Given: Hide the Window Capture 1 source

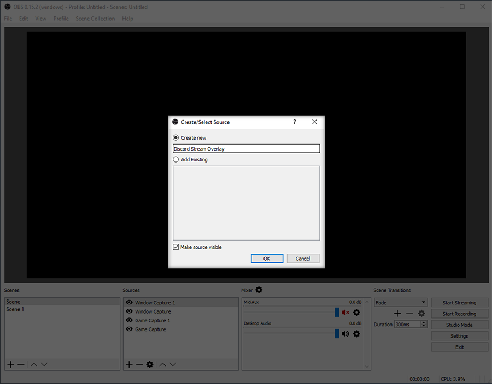Looking at the screenshot, I should tap(129, 302).
